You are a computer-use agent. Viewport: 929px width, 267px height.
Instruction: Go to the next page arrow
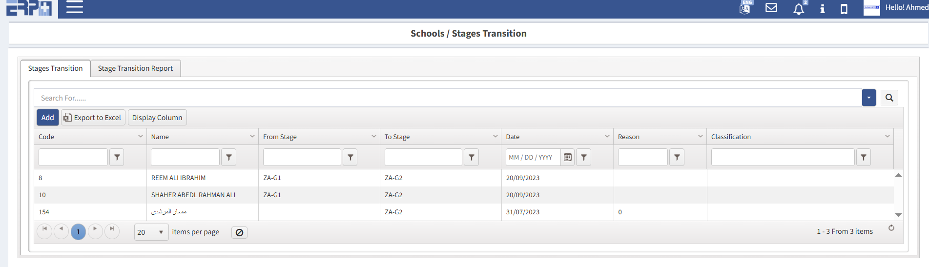coord(95,229)
